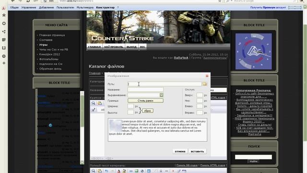Click the Стиль рамки button
Image resolution: width=307 pixels, height=173 pixels.
click(145, 100)
